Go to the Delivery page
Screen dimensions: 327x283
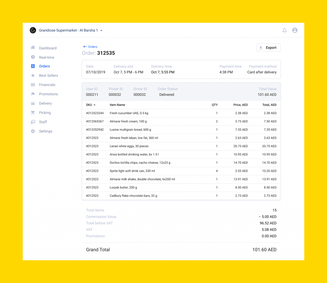point(45,103)
